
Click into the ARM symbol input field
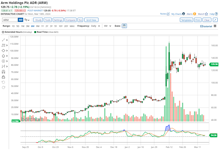[x=10, y=20]
